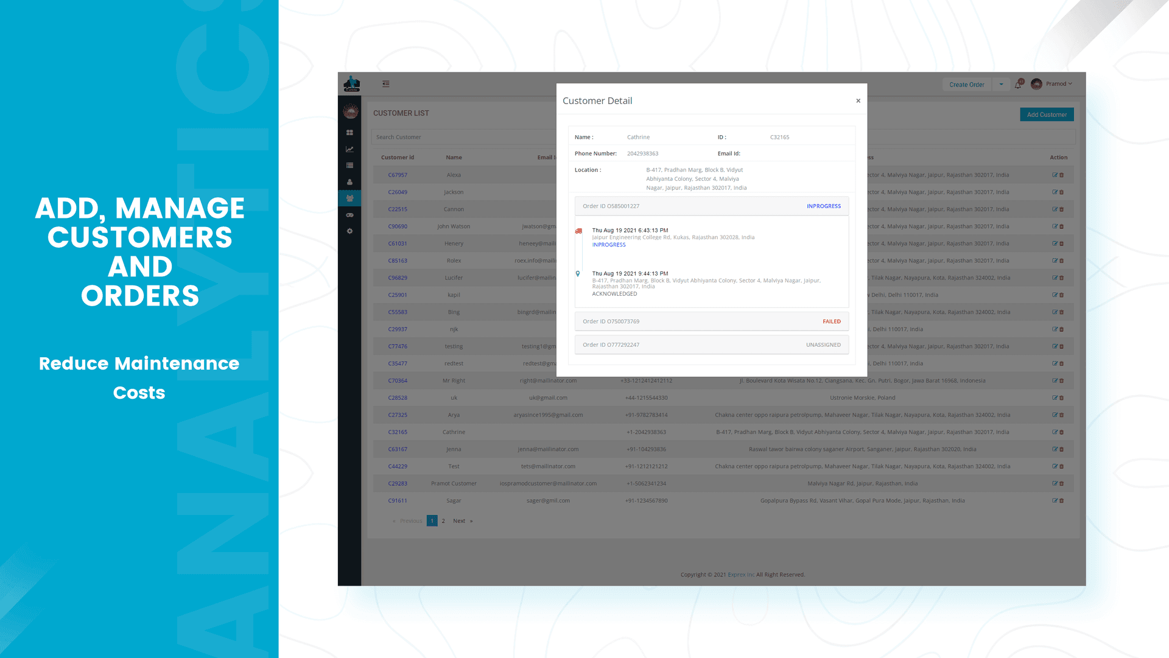Open the single user icon in sidebar
Image resolution: width=1169 pixels, height=658 pixels.
click(349, 182)
